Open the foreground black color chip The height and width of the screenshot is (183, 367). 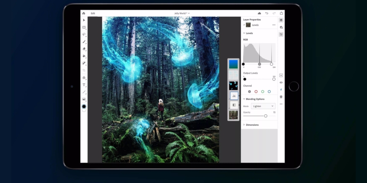click(84, 107)
